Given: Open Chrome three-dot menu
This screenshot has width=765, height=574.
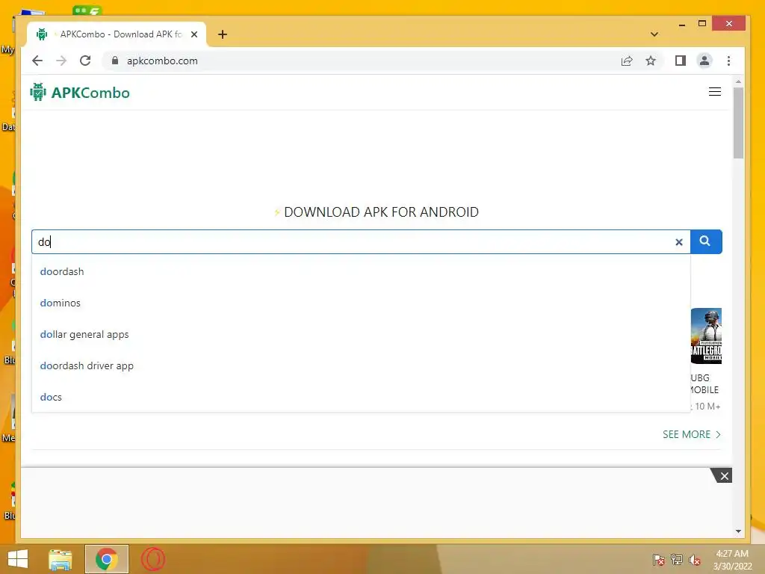Looking at the screenshot, I should pos(729,61).
